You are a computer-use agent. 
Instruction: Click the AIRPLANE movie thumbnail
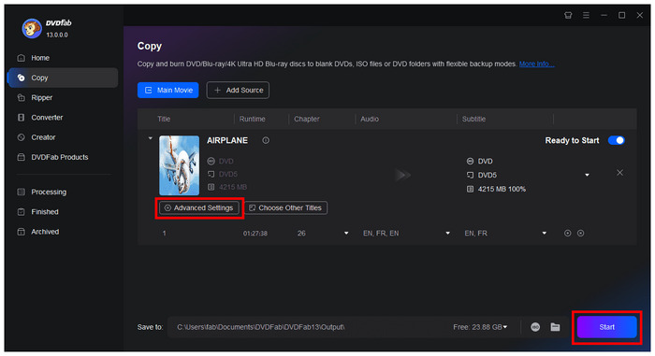click(x=180, y=165)
